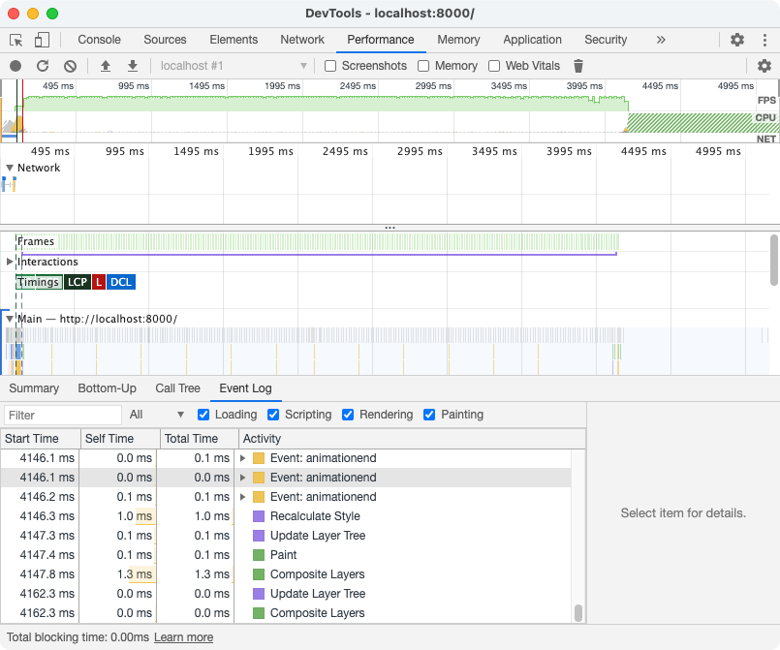Click the reload and record icon
The image size is (780, 650).
click(42, 66)
